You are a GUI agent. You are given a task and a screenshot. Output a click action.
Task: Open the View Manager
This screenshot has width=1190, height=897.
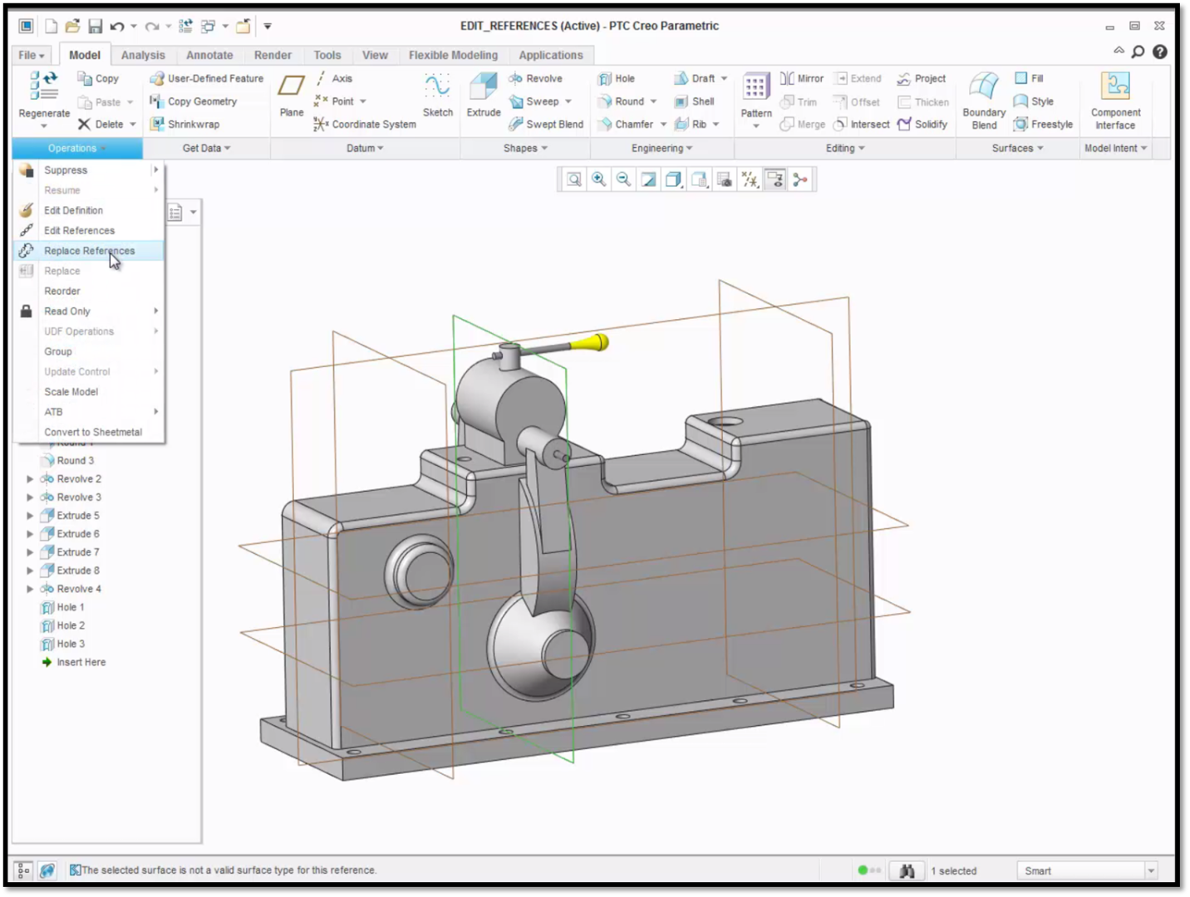pyautogui.click(x=725, y=179)
